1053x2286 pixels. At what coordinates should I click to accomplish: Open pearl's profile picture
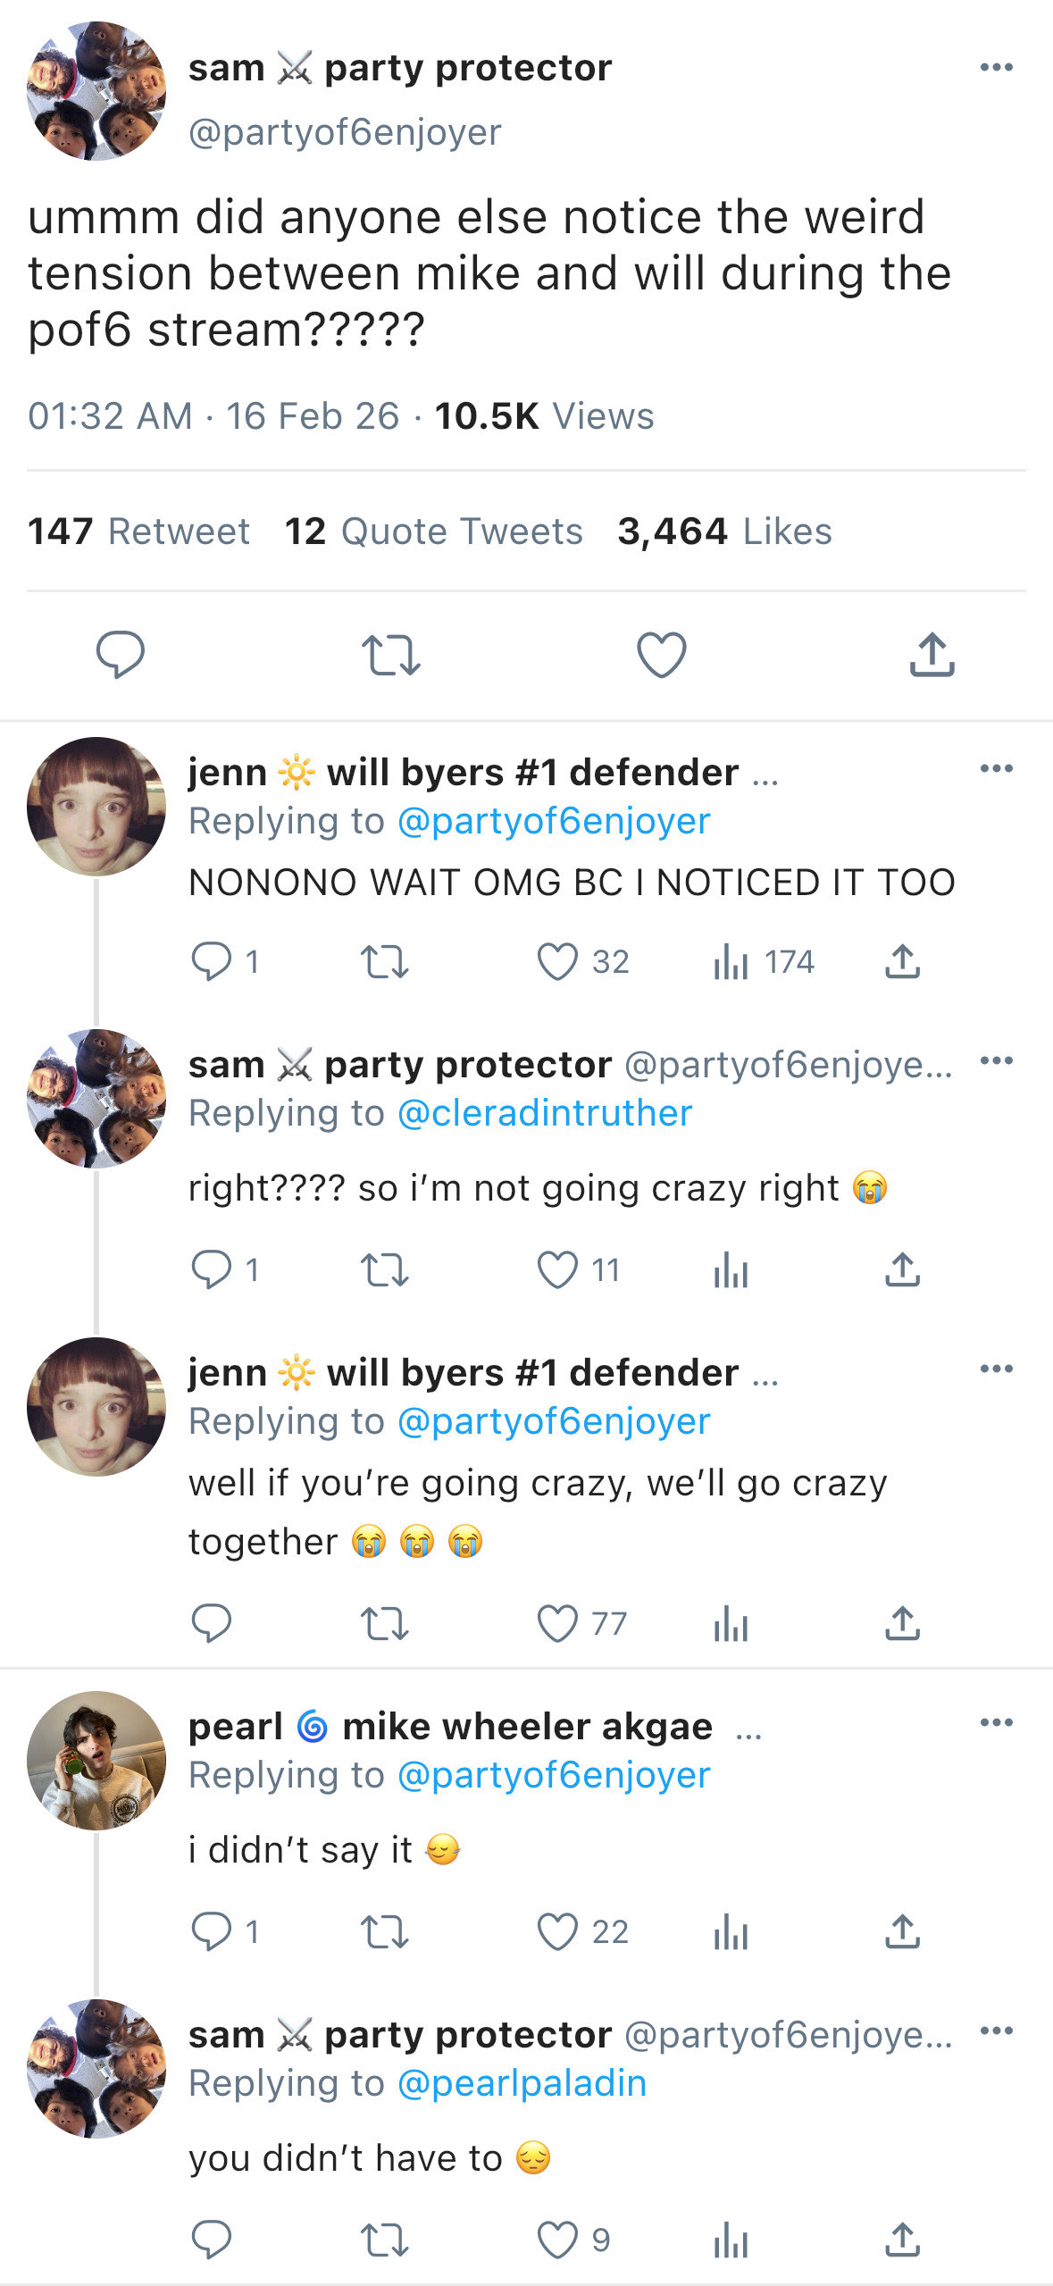[96, 1760]
